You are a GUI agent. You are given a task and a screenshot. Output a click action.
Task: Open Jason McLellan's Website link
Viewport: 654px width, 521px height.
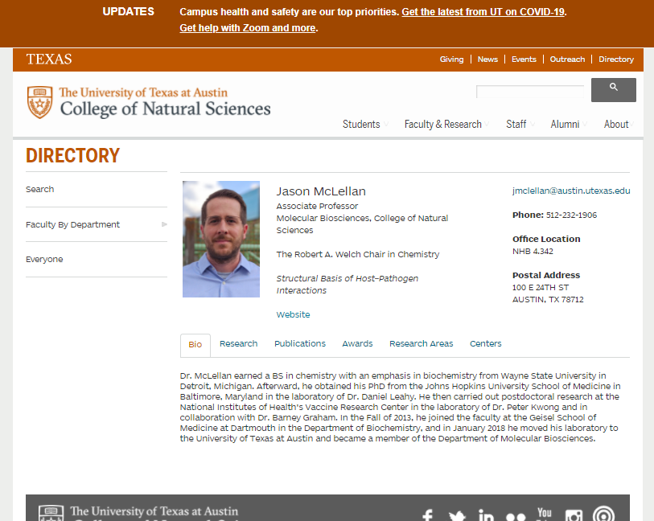pos(294,314)
